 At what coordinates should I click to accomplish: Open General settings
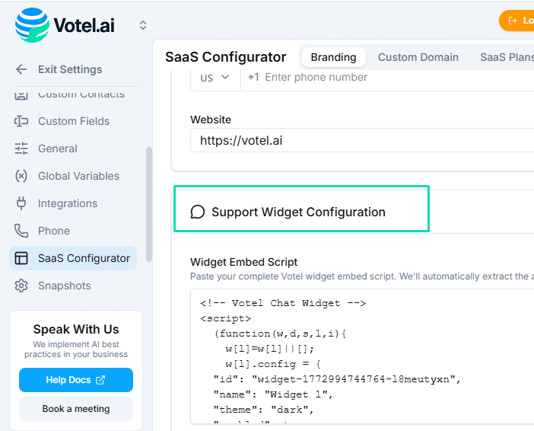coord(58,148)
